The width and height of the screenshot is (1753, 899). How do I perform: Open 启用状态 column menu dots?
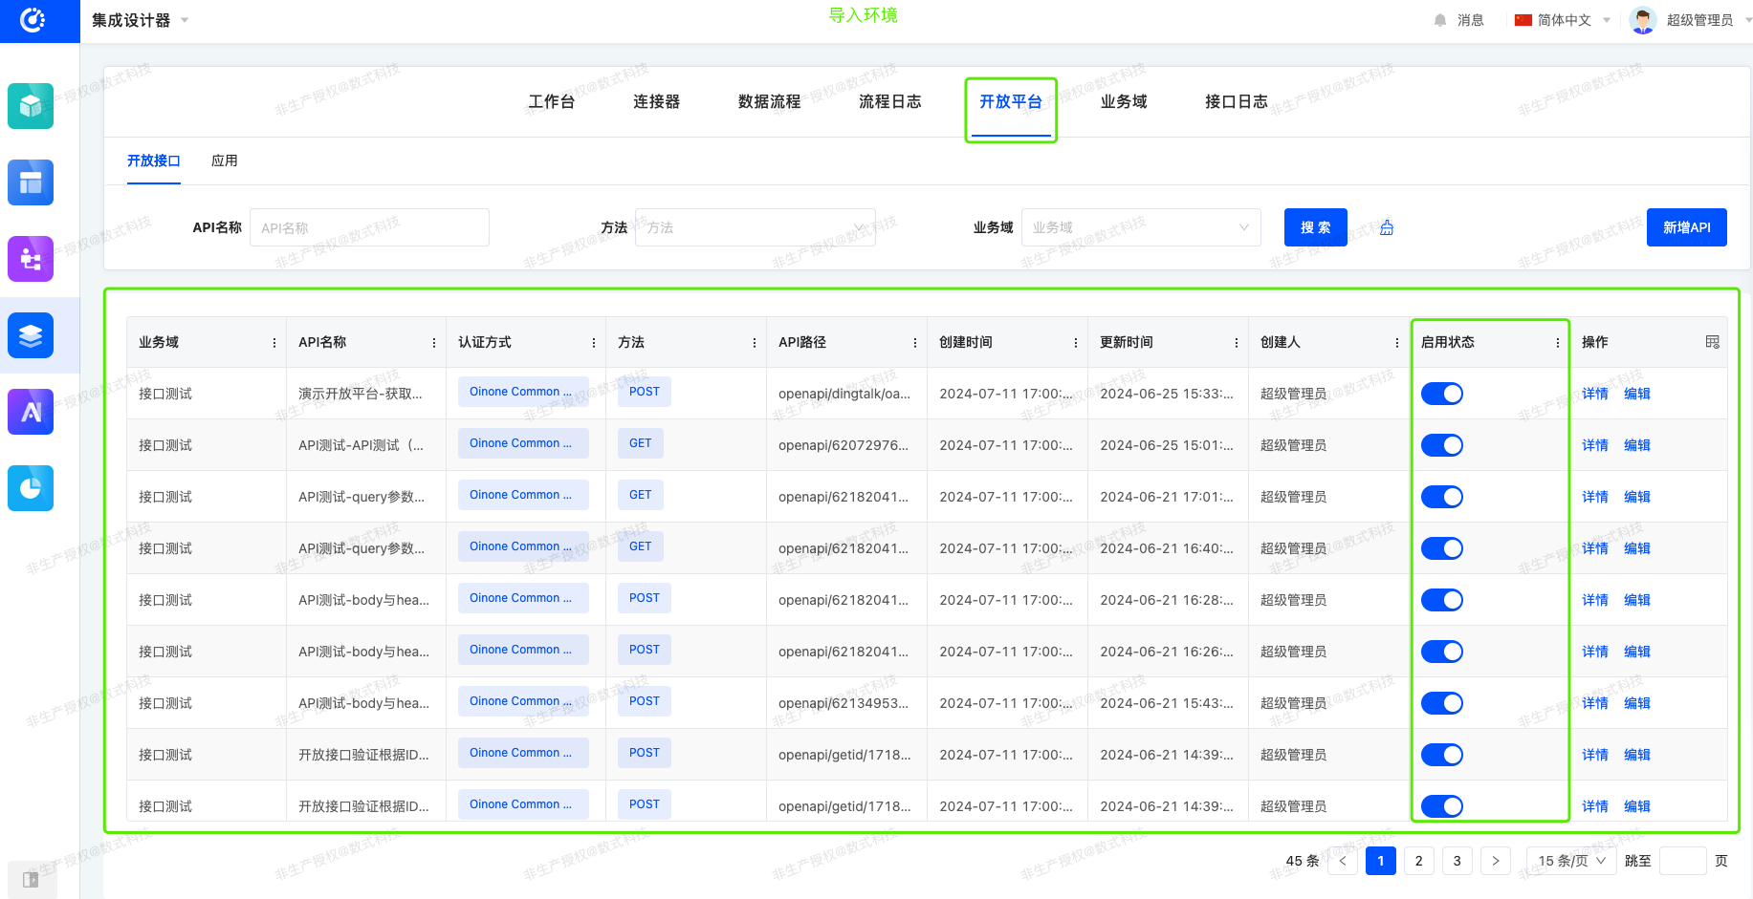coord(1558,343)
